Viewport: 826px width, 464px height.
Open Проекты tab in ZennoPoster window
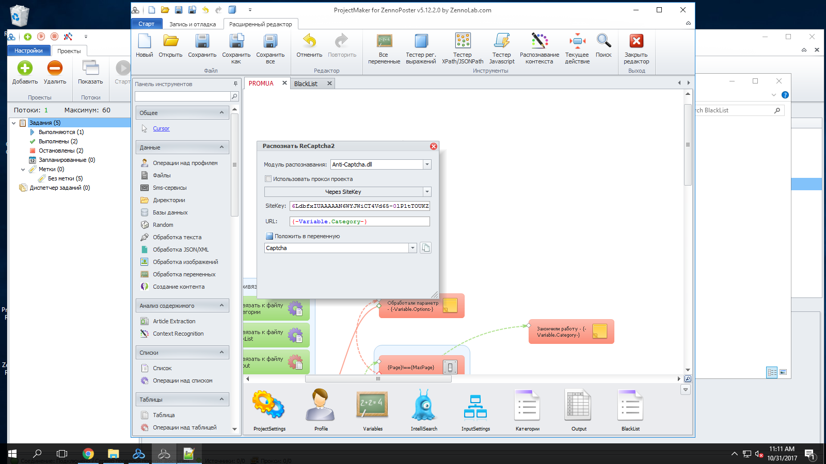(69, 51)
